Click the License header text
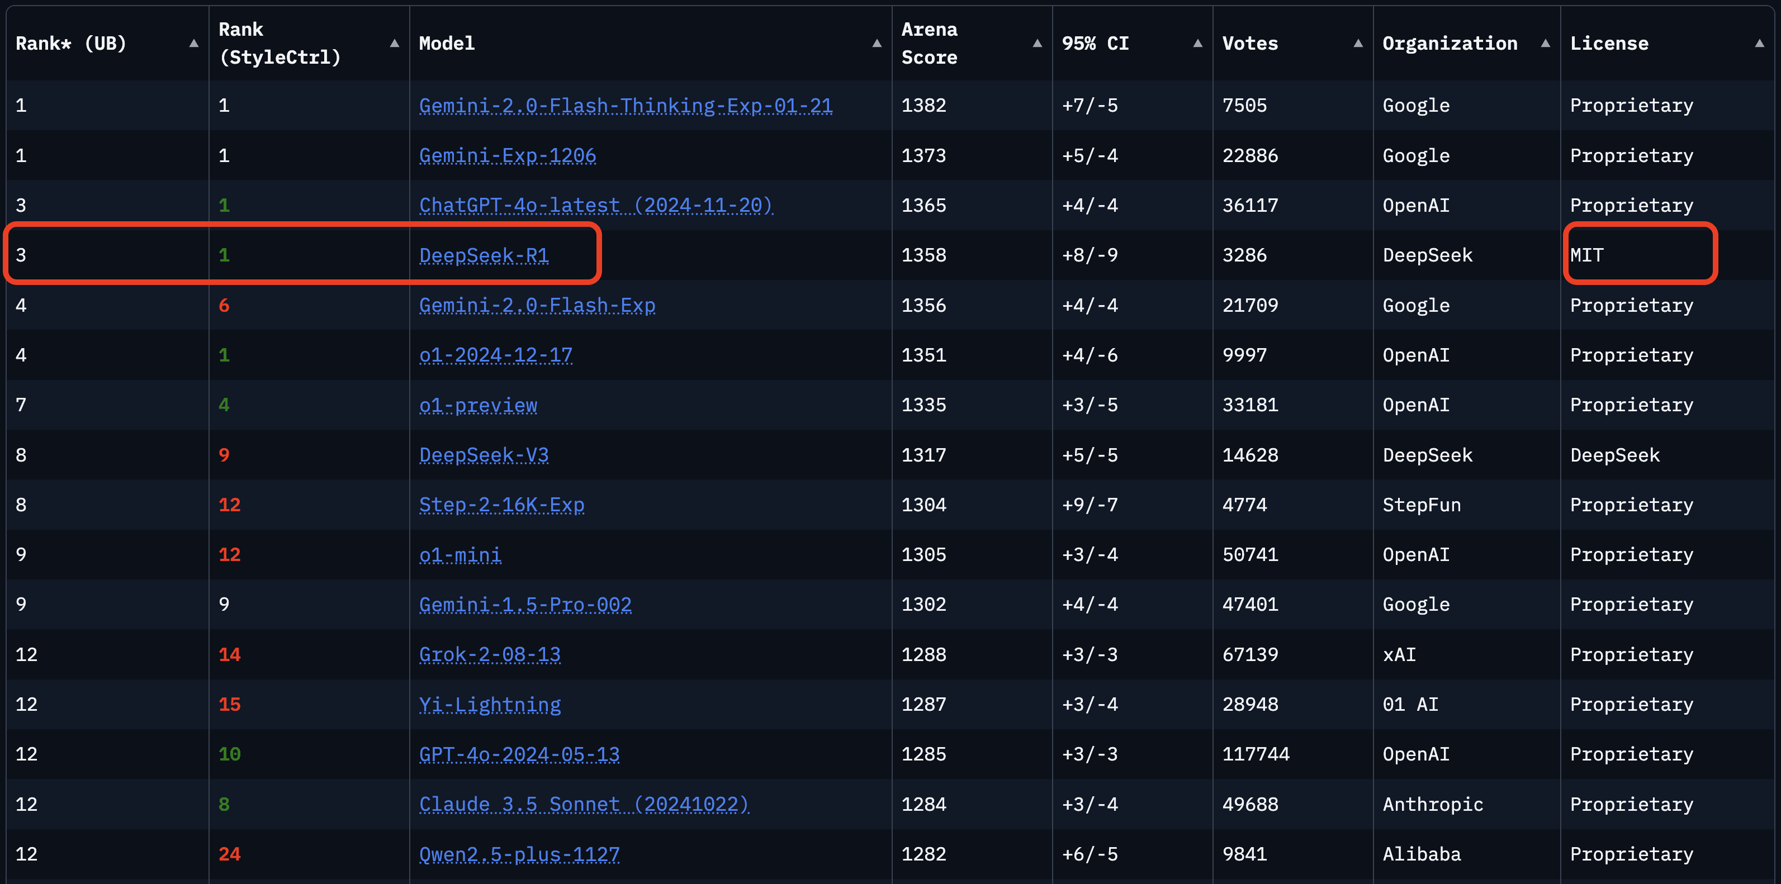This screenshot has height=884, width=1781. coord(1609,44)
